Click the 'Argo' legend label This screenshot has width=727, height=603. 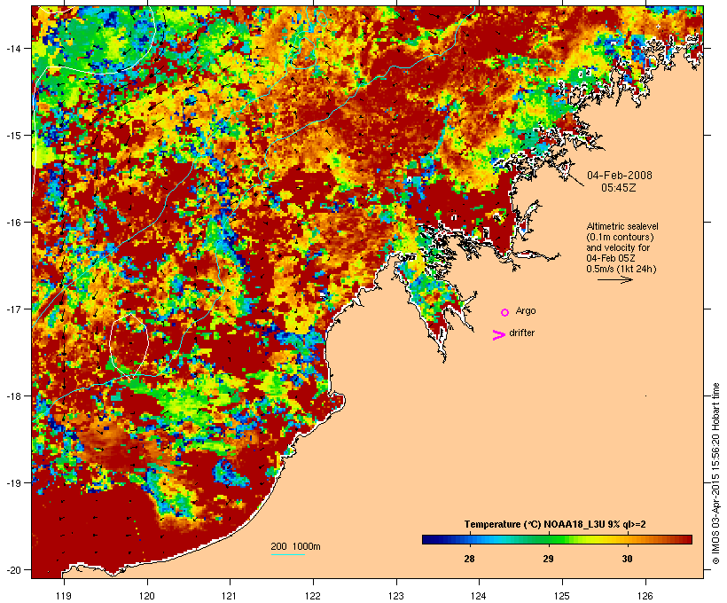click(x=526, y=310)
